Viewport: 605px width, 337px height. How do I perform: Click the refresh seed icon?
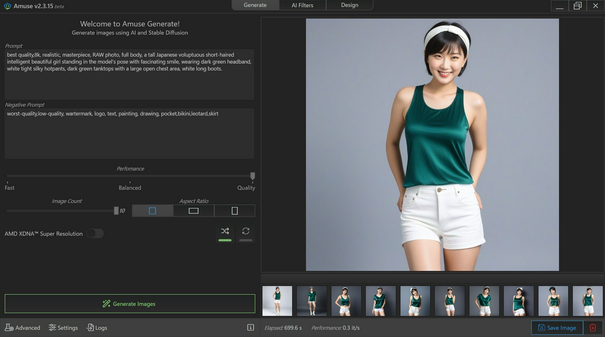(x=246, y=231)
